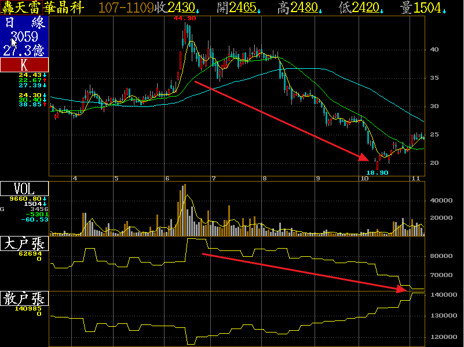The width and height of the screenshot is (464, 347).
Task: Click the 107-1109 date in header
Action: (126, 8)
